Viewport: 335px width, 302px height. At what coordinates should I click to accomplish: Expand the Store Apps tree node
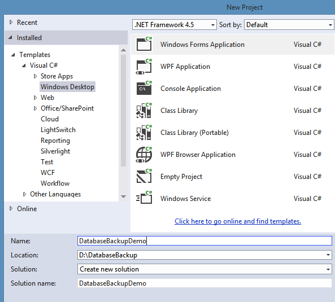[35, 76]
